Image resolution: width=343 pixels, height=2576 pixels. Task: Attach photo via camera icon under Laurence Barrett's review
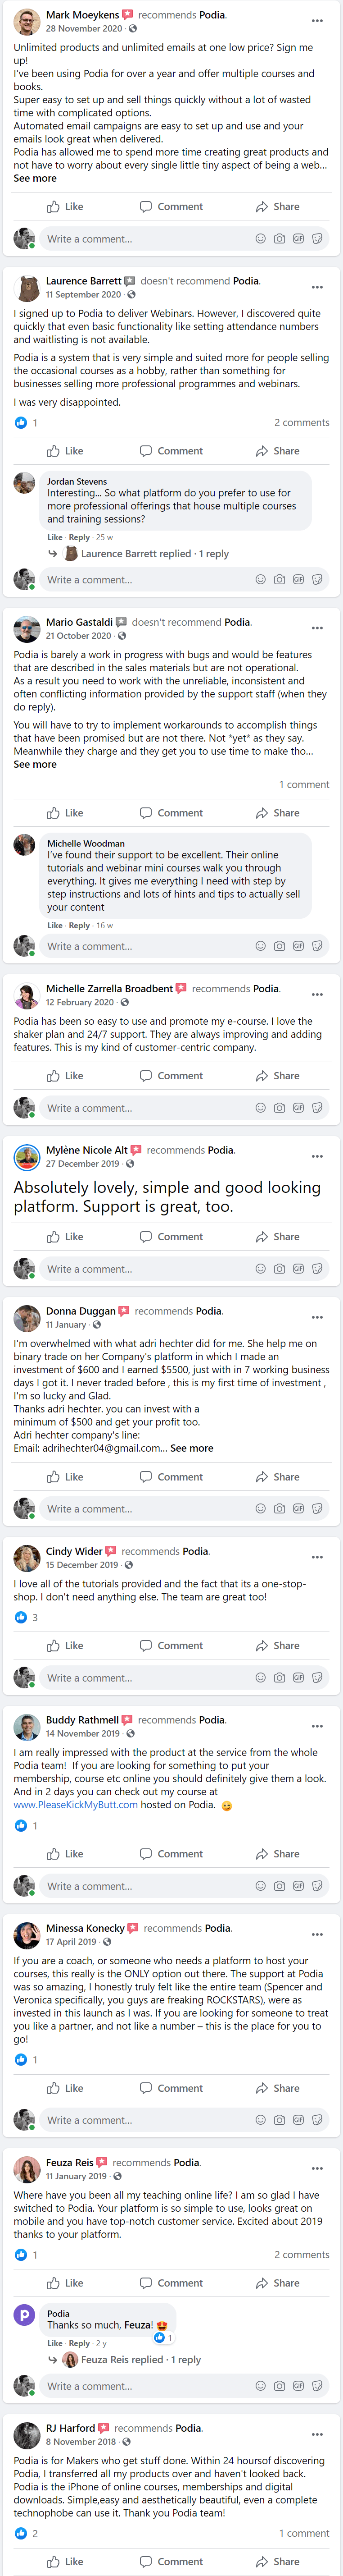coord(279,580)
